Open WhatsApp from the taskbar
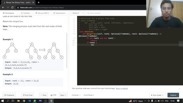 (x=35, y=101)
